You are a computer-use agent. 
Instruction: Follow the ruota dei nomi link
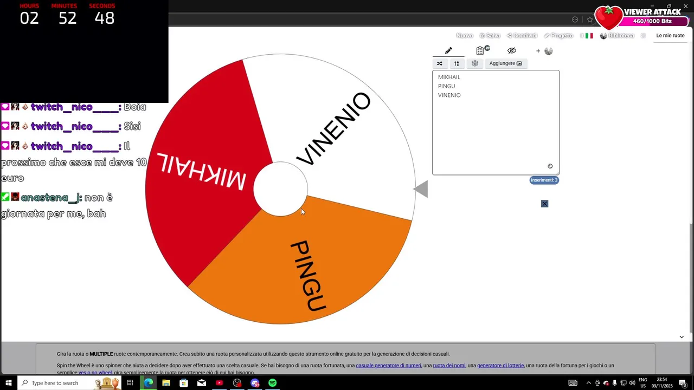click(449, 366)
